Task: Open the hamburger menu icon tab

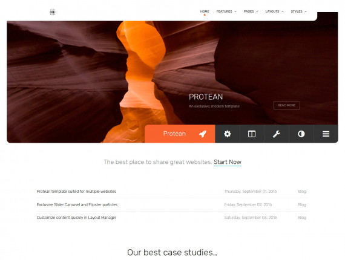Action: (326, 134)
